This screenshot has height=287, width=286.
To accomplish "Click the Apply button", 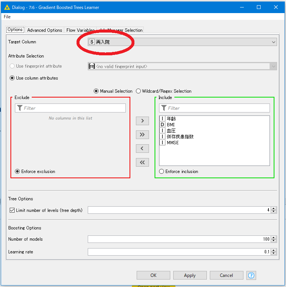I will click(x=190, y=275).
